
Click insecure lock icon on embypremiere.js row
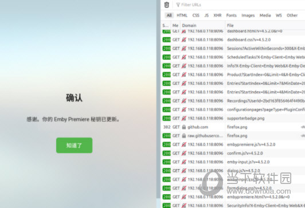184,144
